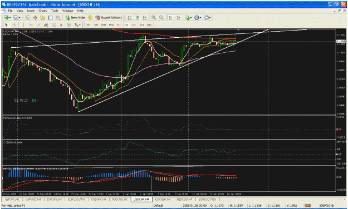Image resolution: width=348 pixels, height=209 pixels.
Task: Click the Arrows objects icon
Action: point(76,25)
